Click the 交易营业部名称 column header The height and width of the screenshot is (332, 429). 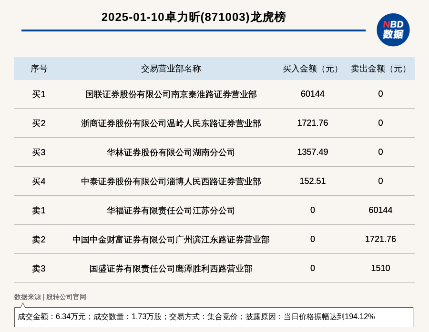(171, 69)
